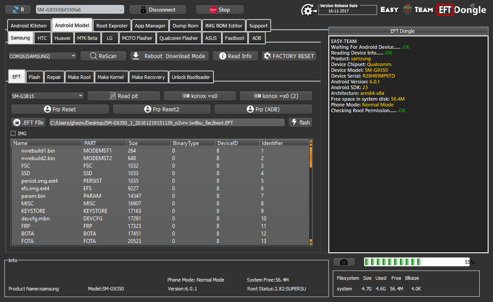493x302 pixels.
Task: Click the konox =x0 (2) button
Action: click(276, 96)
